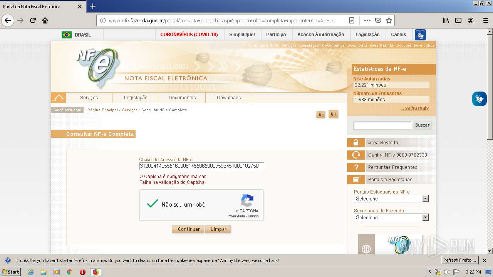
Task: Show sidebars icon in toolbar
Action: click(x=458, y=20)
